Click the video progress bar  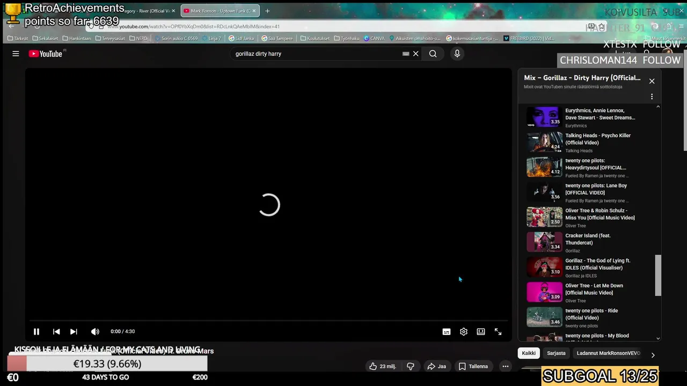(x=268, y=321)
